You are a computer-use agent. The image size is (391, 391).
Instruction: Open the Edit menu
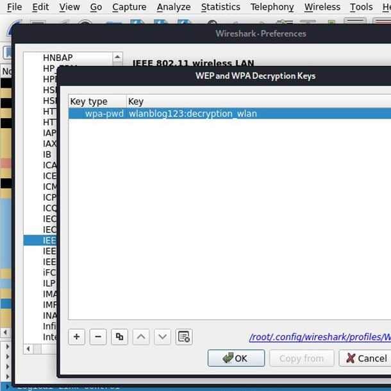coord(40,7)
